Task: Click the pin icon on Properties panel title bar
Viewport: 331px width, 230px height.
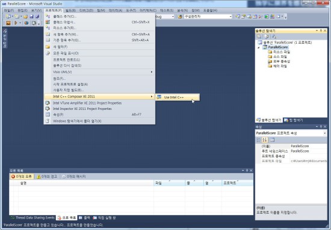Action: (x=321, y=127)
